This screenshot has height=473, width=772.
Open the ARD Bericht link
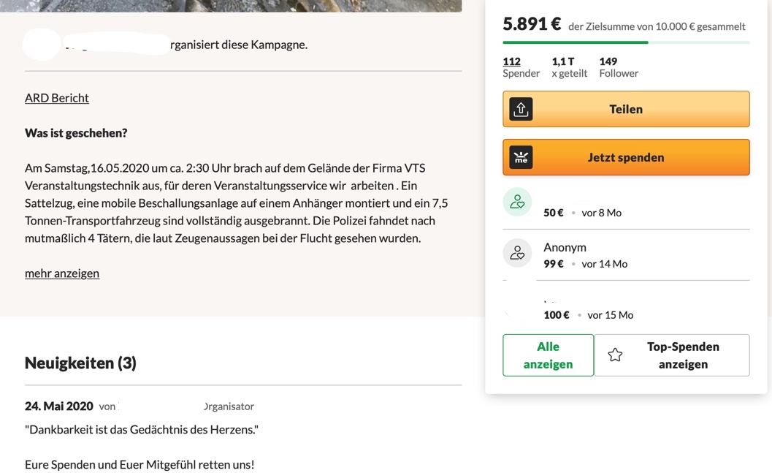tap(57, 97)
